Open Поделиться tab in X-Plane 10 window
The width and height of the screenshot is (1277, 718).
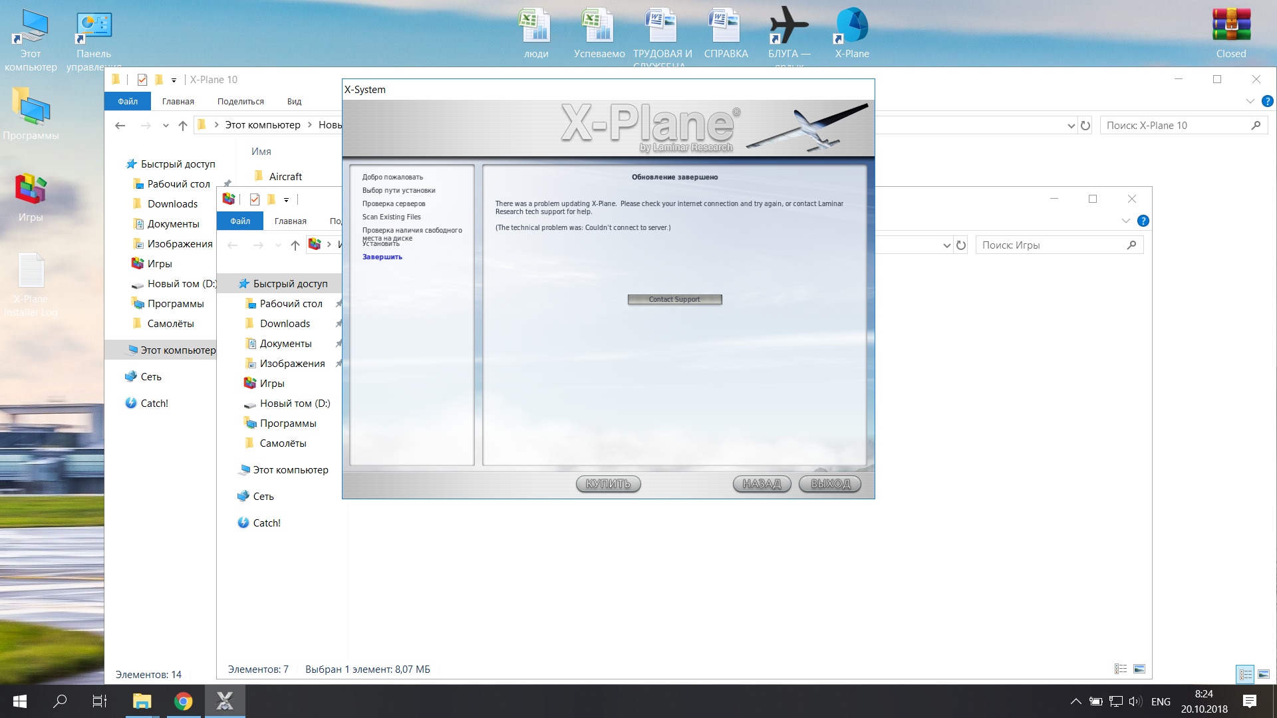241,102
